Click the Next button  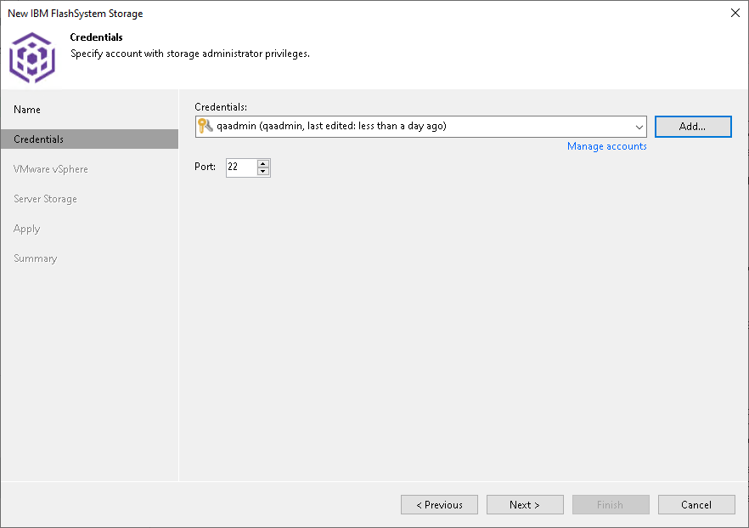click(x=525, y=505)
